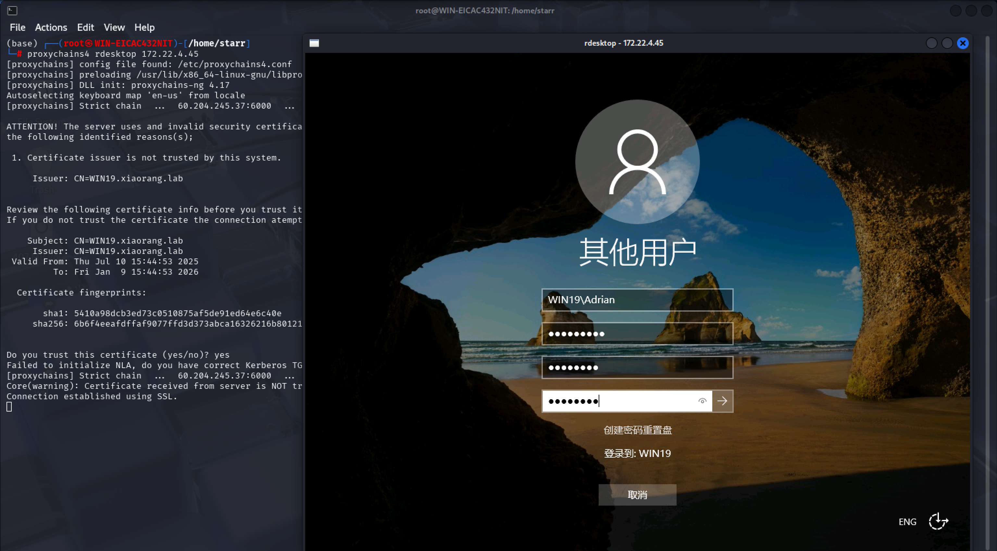Click the second password field
This screenshot has height=551, width=997.
coord(637,367)
